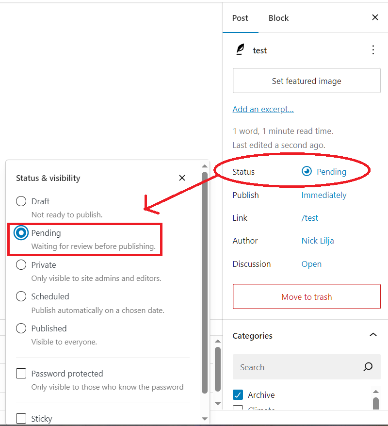The height and width of the screenshot is (426, 388).
Task: Collapse the Categories panel
Action: 373,335
